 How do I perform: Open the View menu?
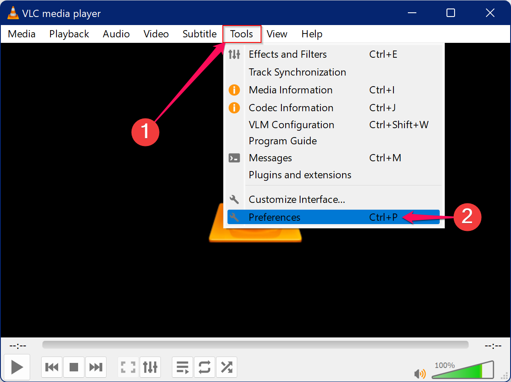point(277,34)
